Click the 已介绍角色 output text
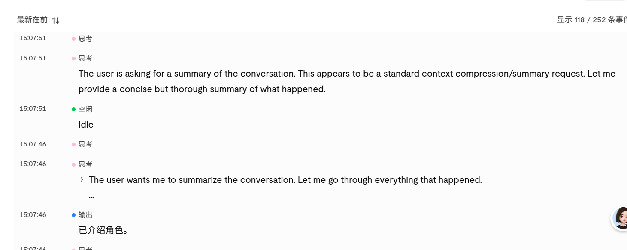 [103, 230]
